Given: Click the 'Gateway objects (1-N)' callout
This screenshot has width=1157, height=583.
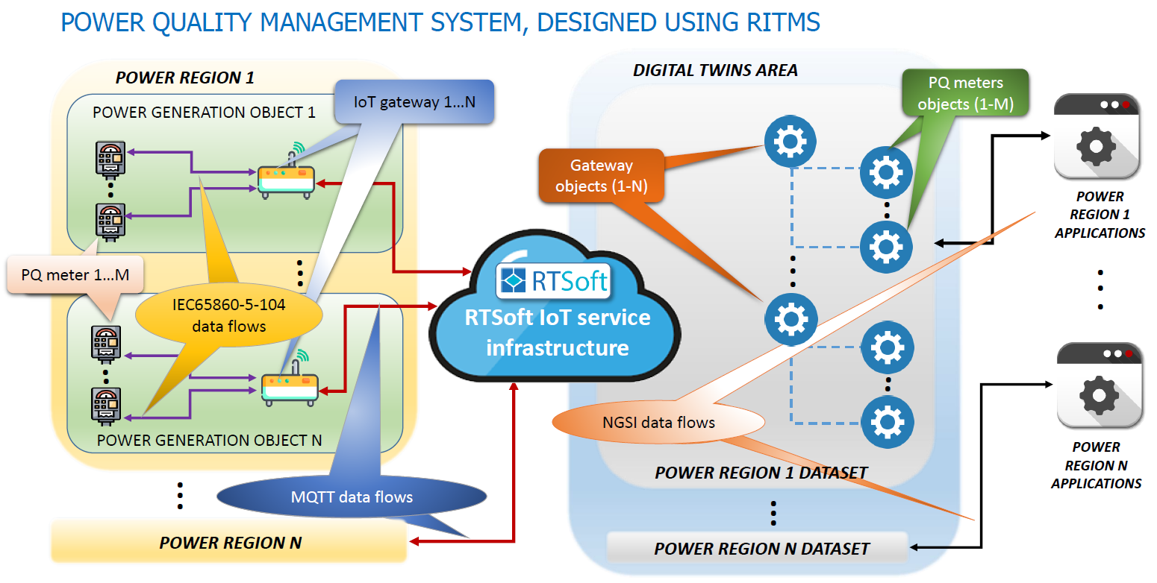Looking at the screenshot, I should click(602, 175).
